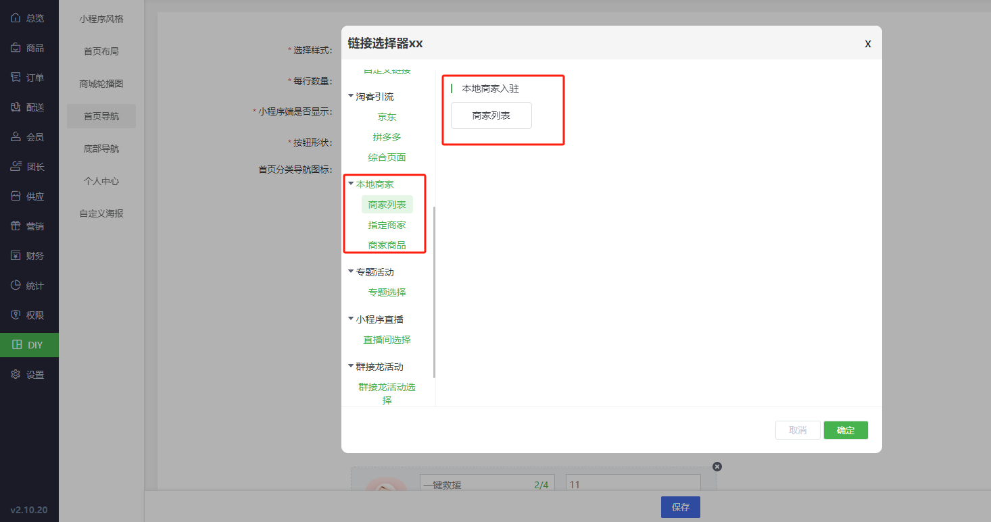
Task: Collapse the 淘客引流 tree group
Action: click(351, 96)
